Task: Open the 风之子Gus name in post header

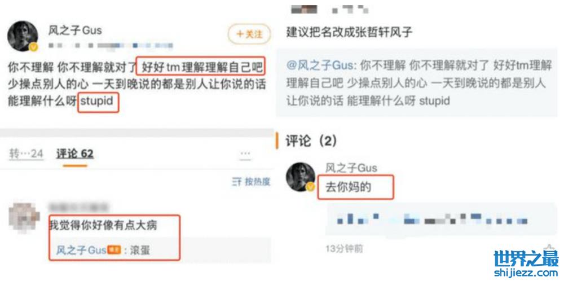Action: tap(75, 30)
